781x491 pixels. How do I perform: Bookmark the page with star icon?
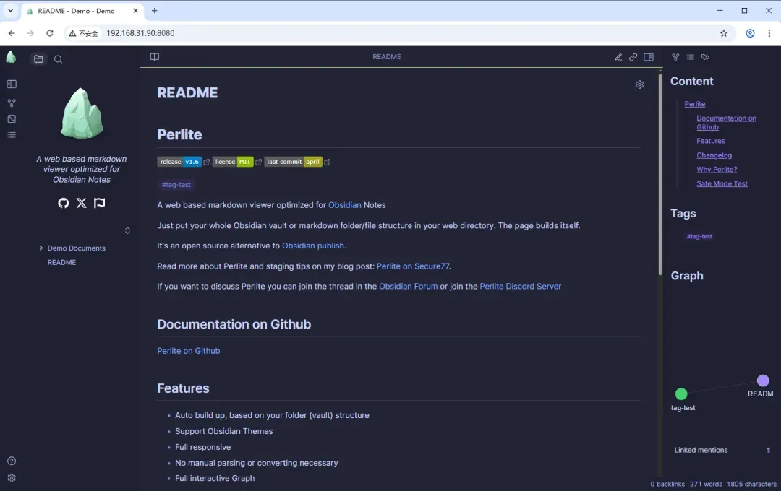tap(724, 33)
